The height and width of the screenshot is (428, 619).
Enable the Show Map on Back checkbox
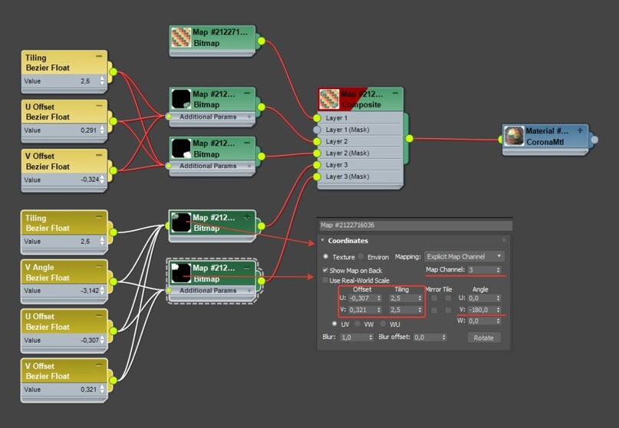tap(325, 270)
